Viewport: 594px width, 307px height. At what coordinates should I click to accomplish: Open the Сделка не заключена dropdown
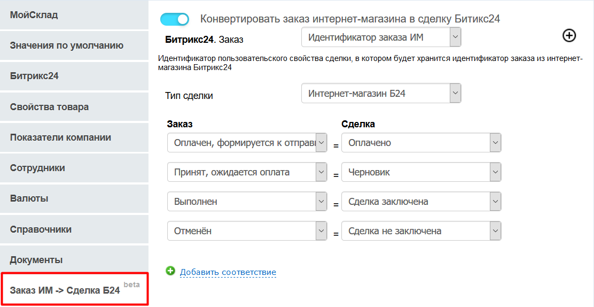tap(421, 231)
